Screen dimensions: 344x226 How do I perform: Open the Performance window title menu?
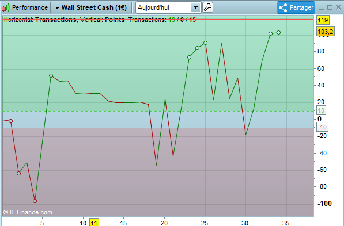coord(30,7)
